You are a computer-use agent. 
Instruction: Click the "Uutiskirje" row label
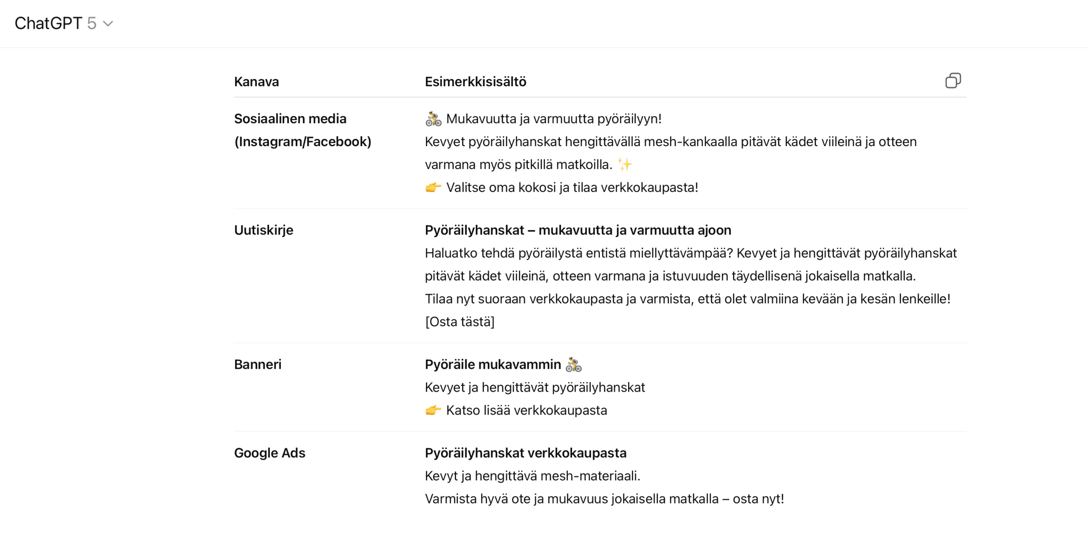(263, 230)
